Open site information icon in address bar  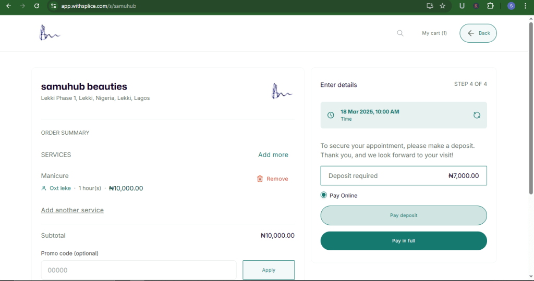tap(54, 6)
